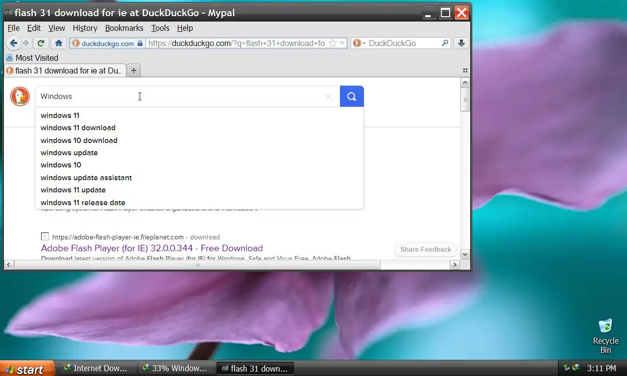Reload the page with the refresh icon
Viewport: 627px width, 376px height.
click(41, 43)
